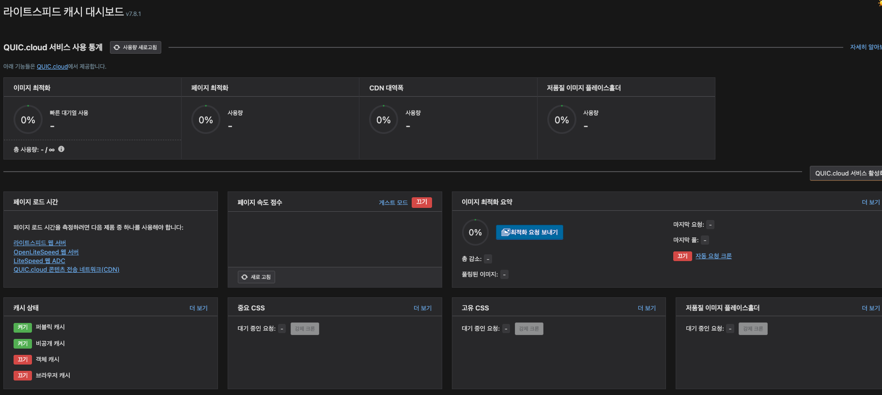Image resolution: width=882 pixels, height=395 pixels.
Task: Toggle the 켜기 badge for 퍼블릭 캐시
Action: [23, 327]
